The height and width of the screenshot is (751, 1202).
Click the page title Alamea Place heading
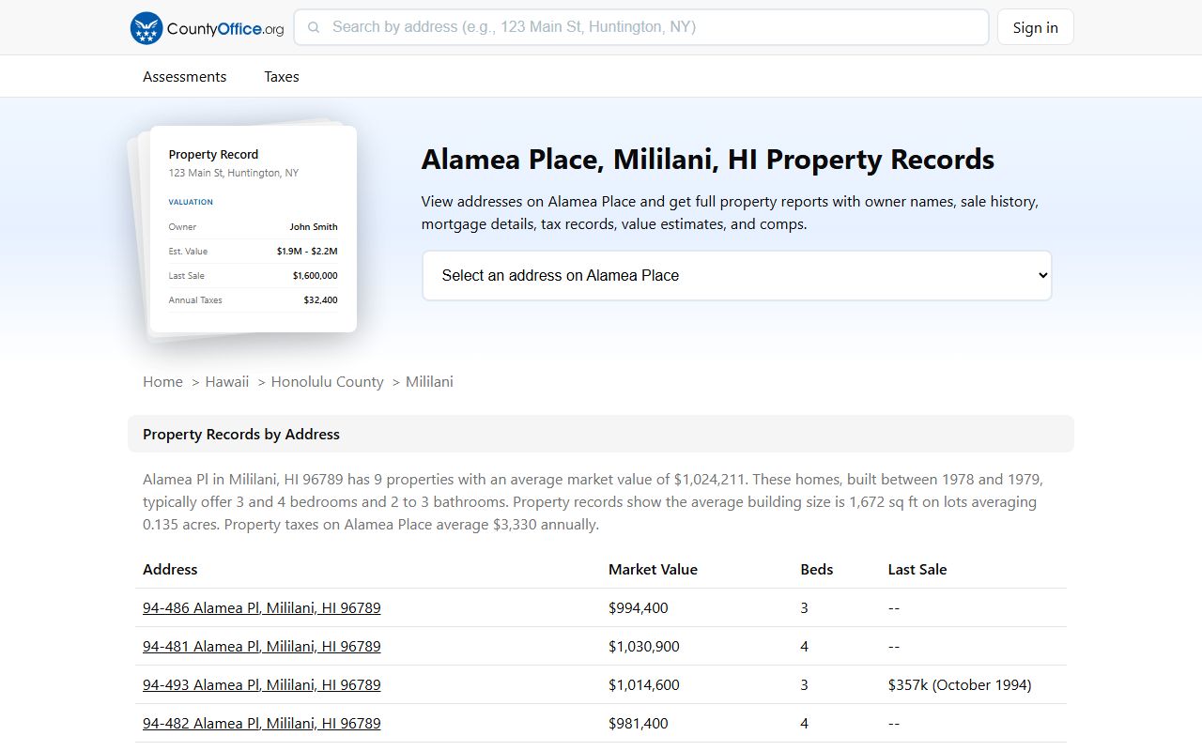[x=708, y=160]
